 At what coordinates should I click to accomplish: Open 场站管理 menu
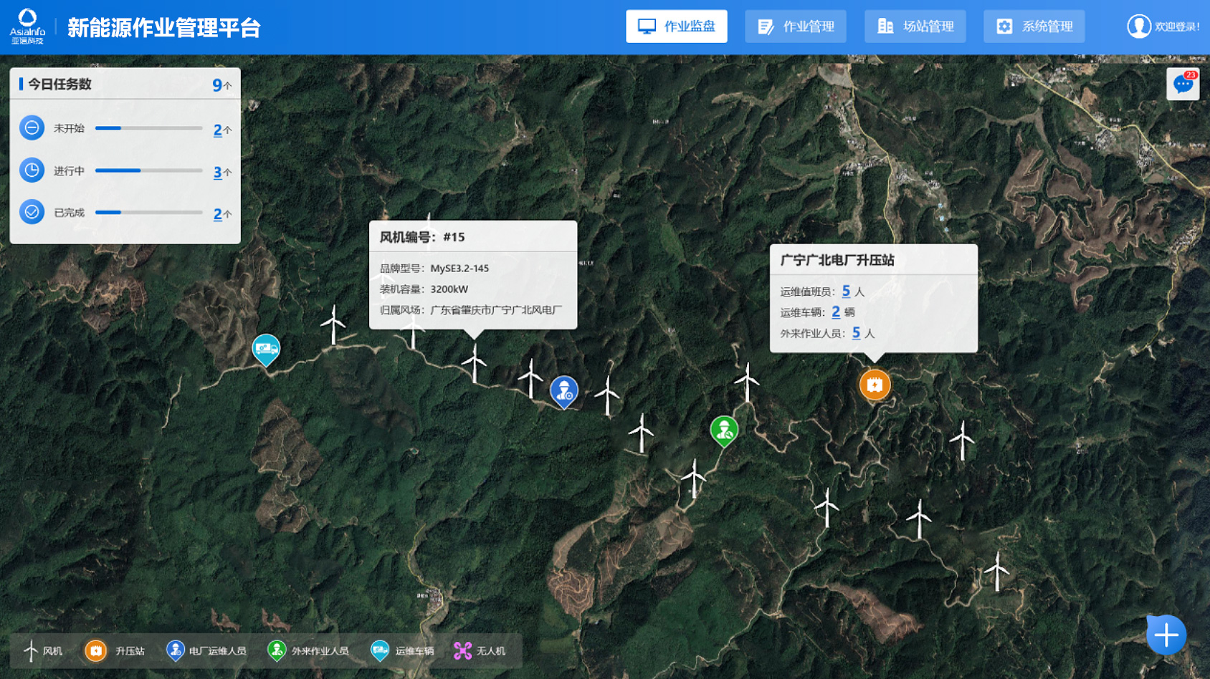click(x=915, y=27)
